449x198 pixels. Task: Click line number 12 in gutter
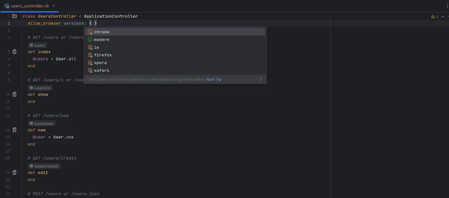(8, 109)
